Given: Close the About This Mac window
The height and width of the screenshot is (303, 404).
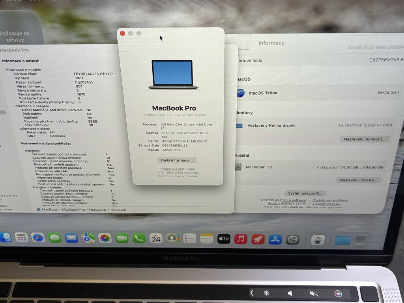Looking at the screenshot, I should coord(122,33).
